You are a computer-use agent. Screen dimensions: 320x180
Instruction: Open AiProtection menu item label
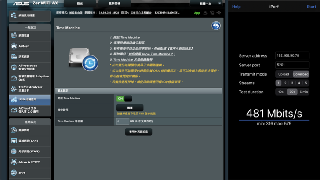click(x=28, y=67)
